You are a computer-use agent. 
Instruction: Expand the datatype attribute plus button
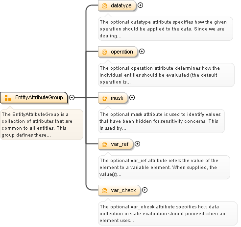pos(140,5)
